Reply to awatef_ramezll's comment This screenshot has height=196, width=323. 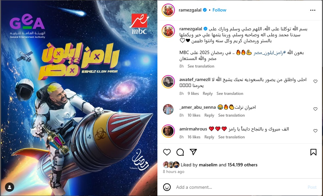(x=207, y=94)
